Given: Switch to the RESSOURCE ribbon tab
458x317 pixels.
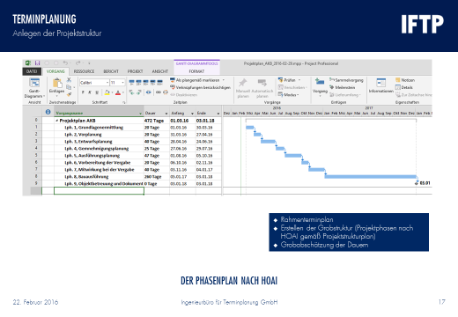Looking at the screenshot, I should tap(84, 71).
